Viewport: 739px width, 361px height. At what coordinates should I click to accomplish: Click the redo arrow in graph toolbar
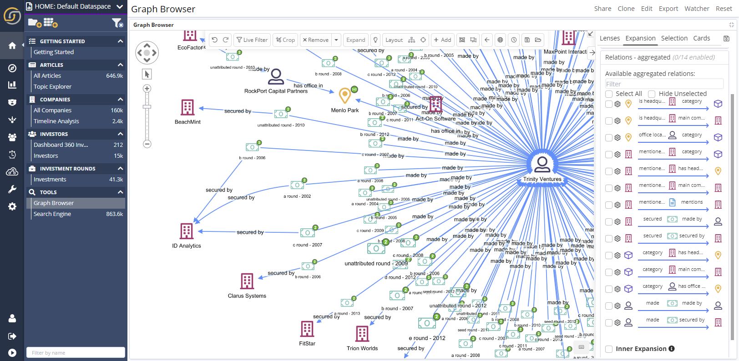click(x=226, y=40)
